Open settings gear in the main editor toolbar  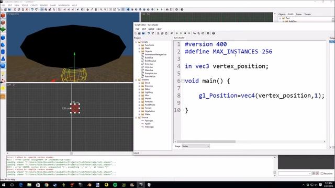coord(176,9)
